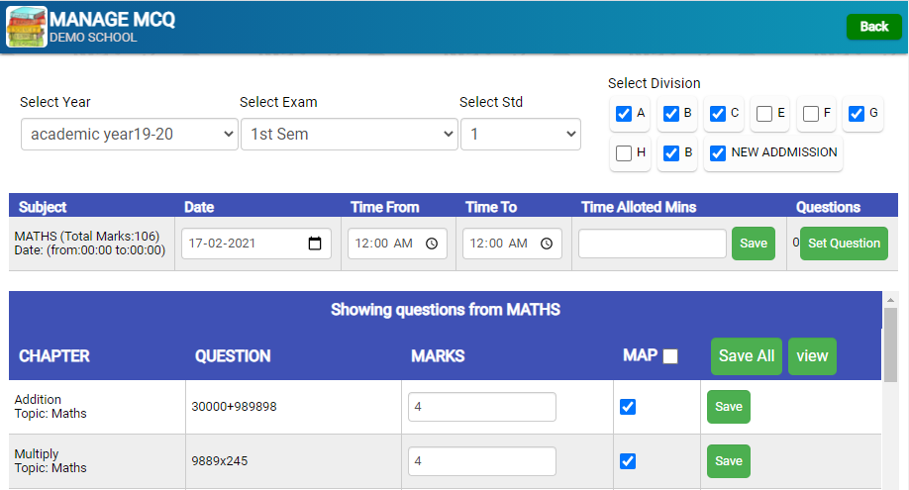Click the clock icon in Time To
Screen dimensions: 909x490
tap(547, 244)
